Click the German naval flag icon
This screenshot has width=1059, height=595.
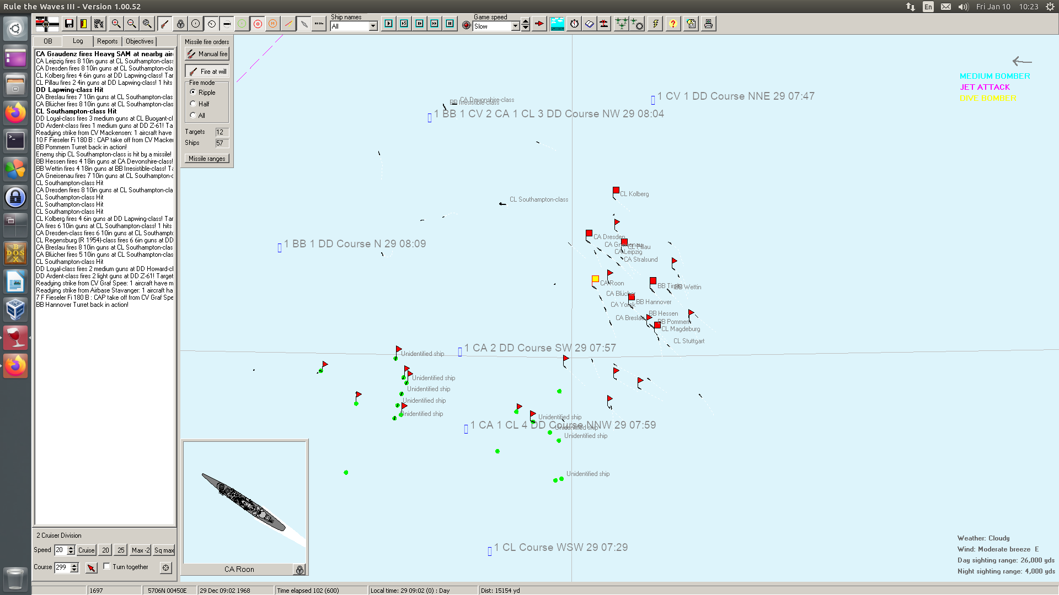tap(47, 24)
